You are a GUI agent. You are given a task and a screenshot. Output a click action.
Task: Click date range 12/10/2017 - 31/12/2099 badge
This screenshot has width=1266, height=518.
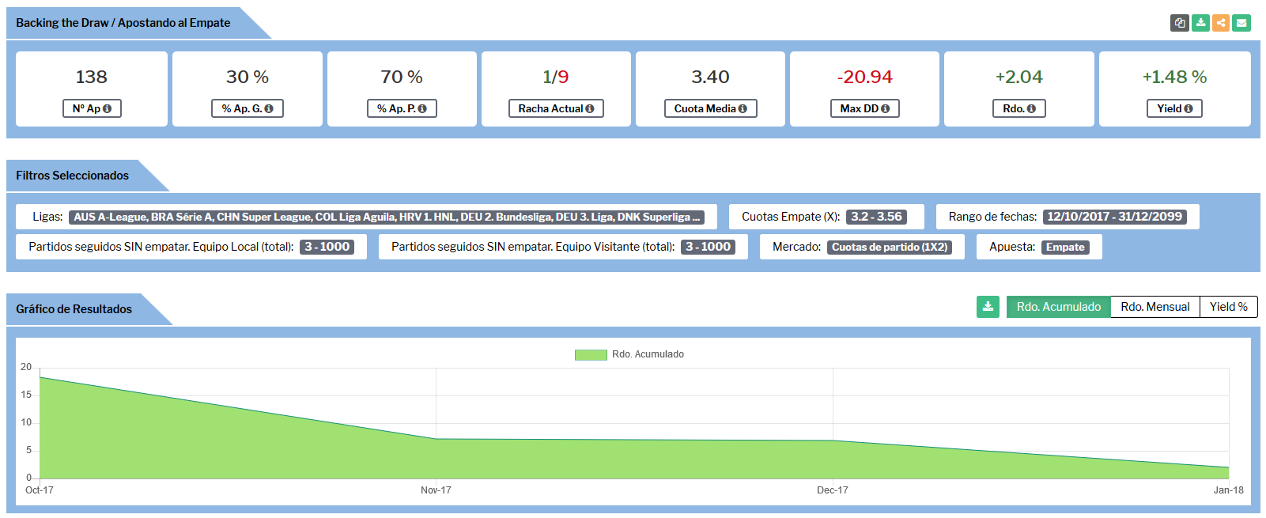click(x=1114, y=217)
